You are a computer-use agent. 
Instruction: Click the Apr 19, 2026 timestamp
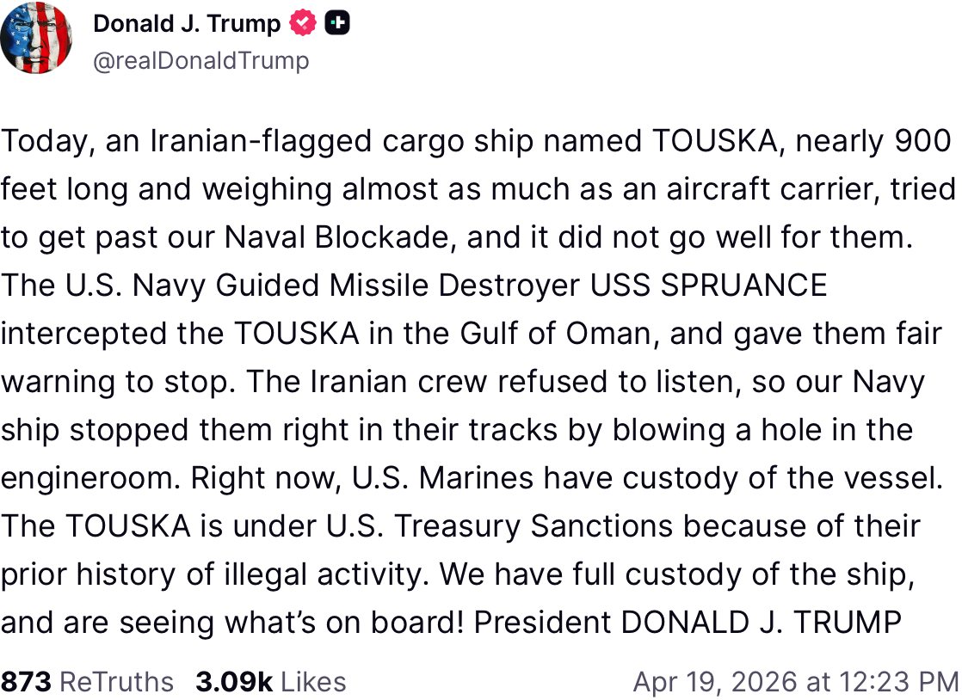[x=795, y=682]
